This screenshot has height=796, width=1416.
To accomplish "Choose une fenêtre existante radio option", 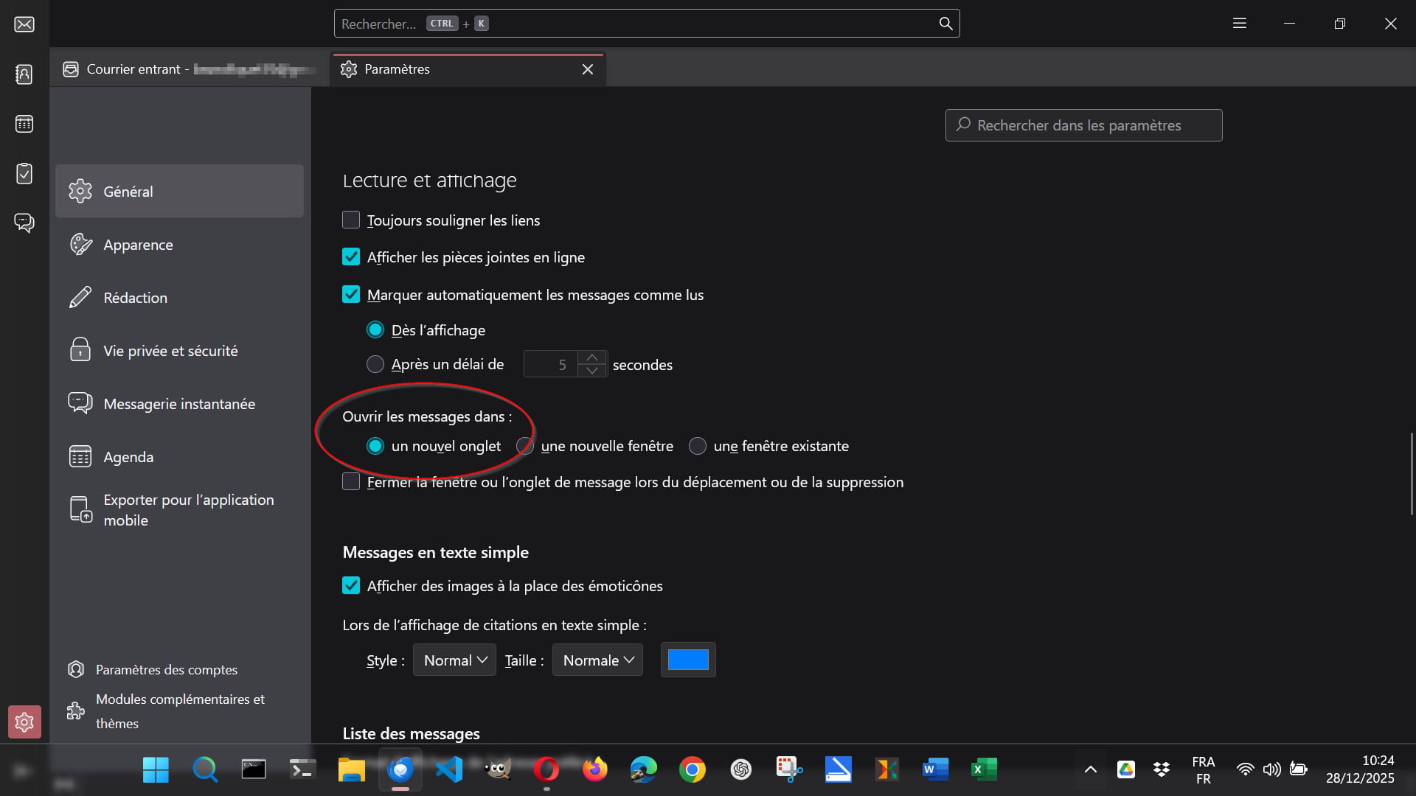I will point(698,446).
